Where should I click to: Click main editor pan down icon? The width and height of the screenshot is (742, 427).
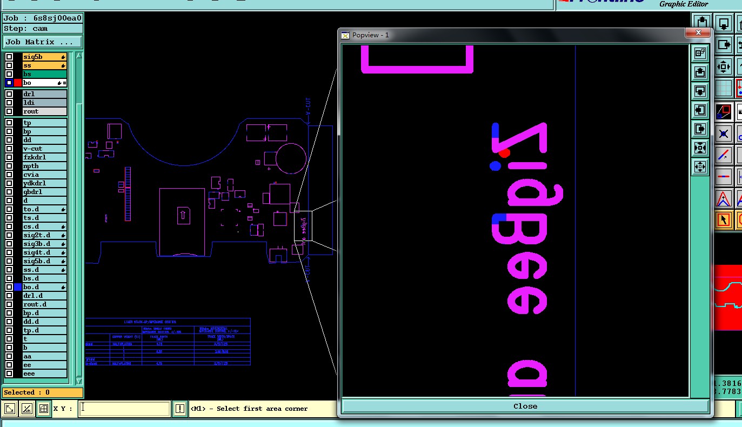pos(724,24)
